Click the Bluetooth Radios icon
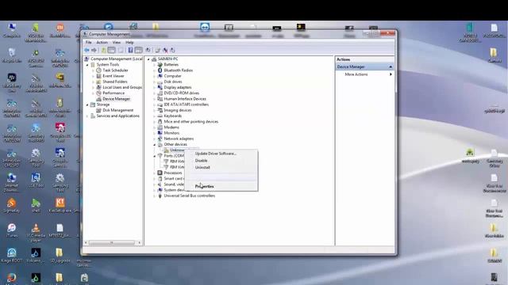The width and height of the screenshot is (508, 285). (x=160, y=70)
